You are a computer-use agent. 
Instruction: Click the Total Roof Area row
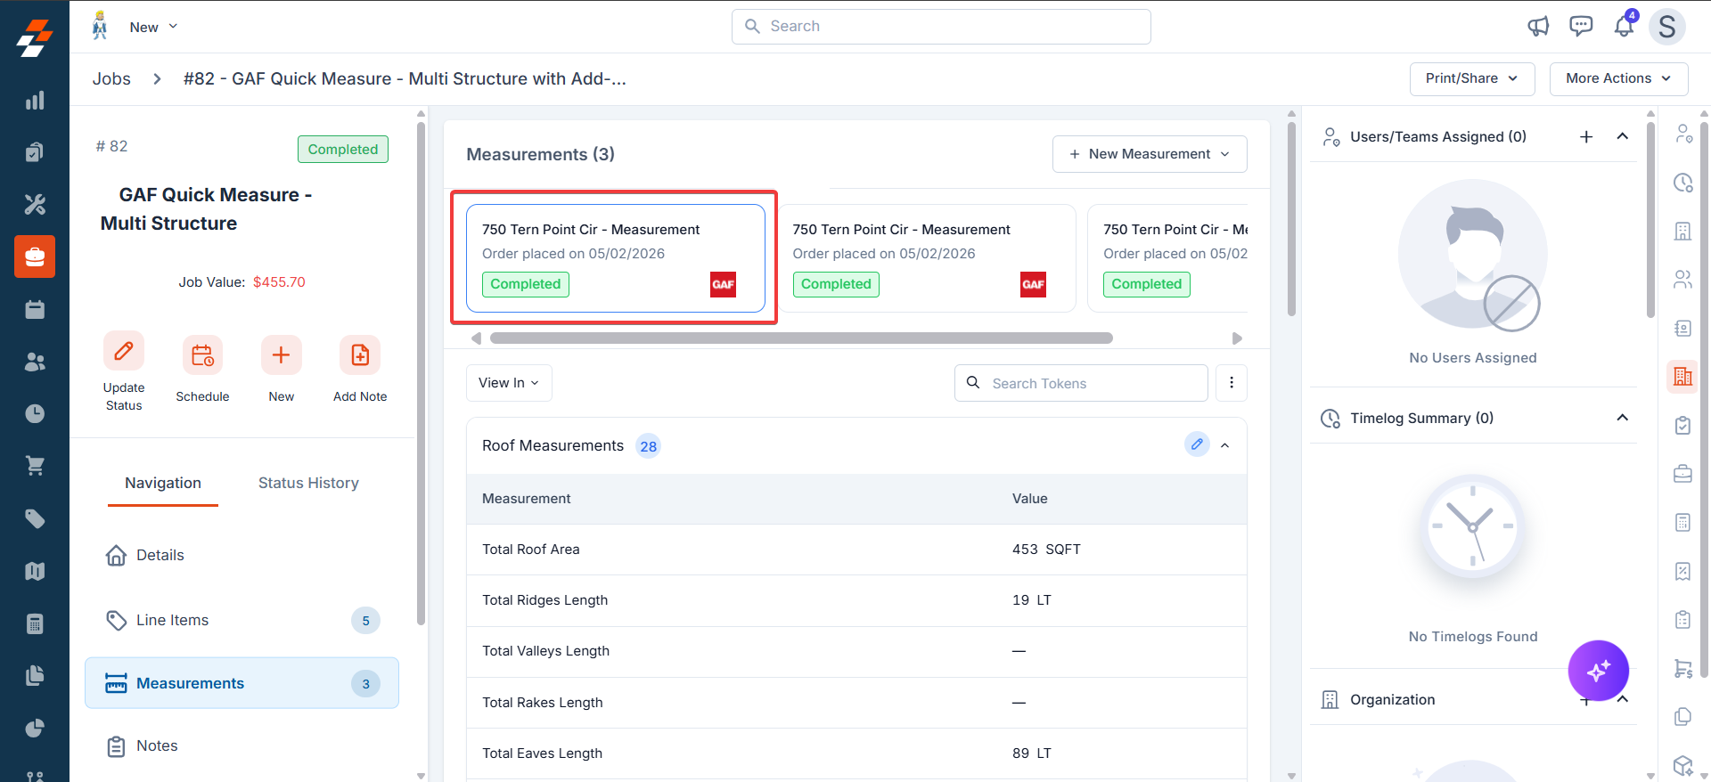coord(856,550)
